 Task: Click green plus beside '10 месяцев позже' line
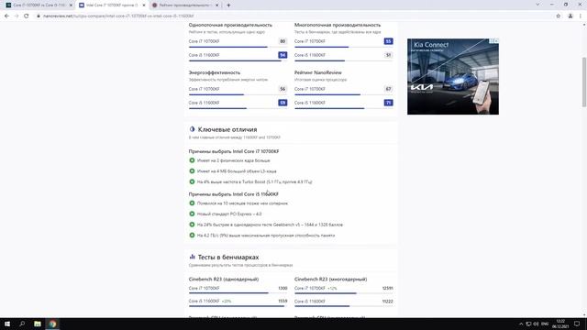192,203
